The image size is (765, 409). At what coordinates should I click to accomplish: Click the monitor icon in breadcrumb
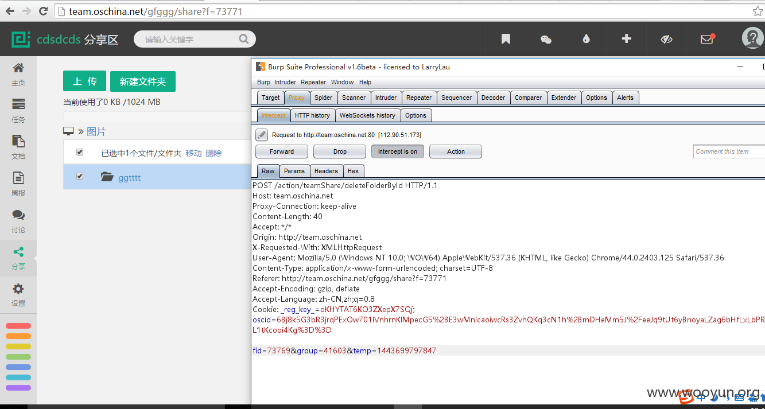click(x=68, y=131)
